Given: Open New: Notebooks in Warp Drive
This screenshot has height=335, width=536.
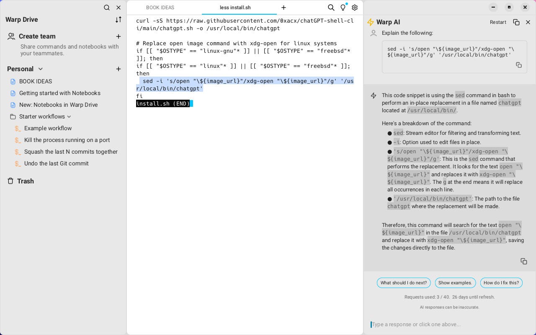Looking at the screenshot, I should 58,105.
